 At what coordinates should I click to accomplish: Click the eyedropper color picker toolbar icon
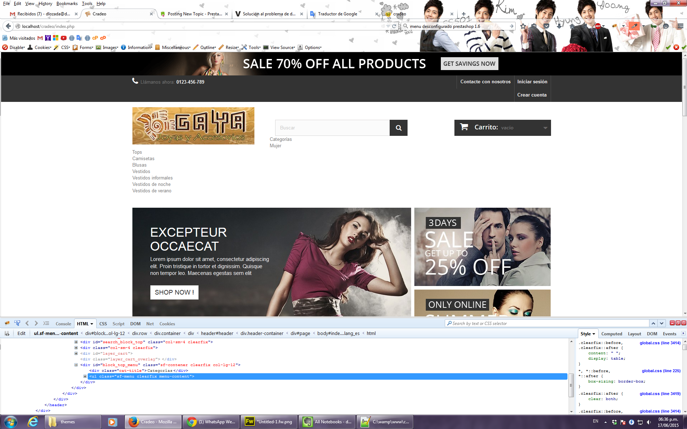pyautogui.click(x=634, y=26)
